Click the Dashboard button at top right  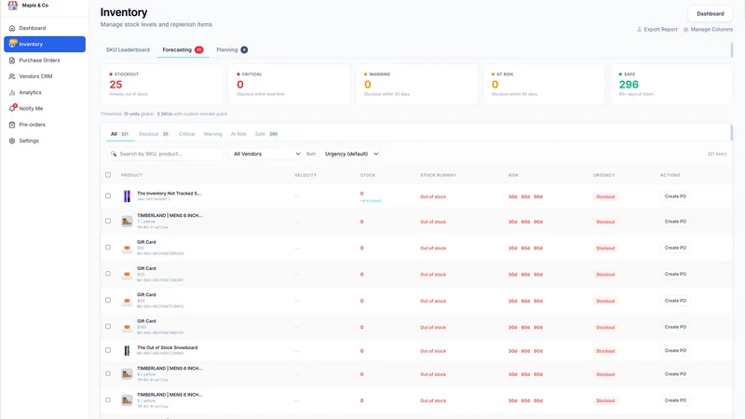tap(711, 14)
